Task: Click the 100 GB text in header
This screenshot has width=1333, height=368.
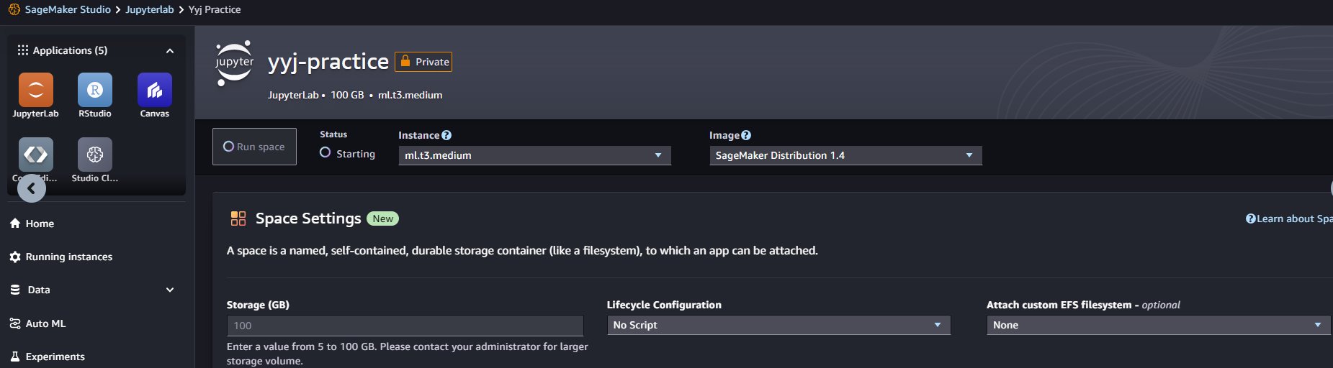Action: pos(347,95)
